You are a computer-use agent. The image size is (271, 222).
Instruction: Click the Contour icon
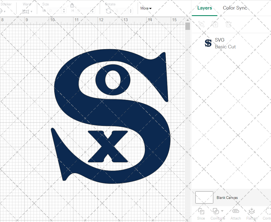point(268,213)
